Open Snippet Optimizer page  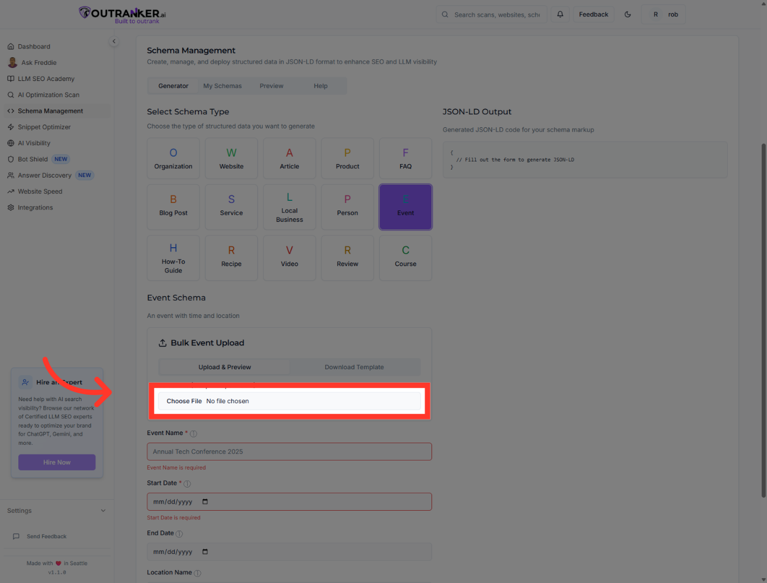tap(44, 127)
